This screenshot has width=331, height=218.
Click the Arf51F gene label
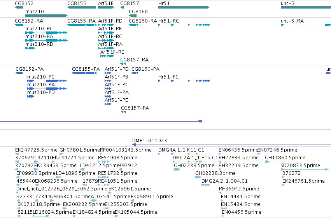[105, 3]
